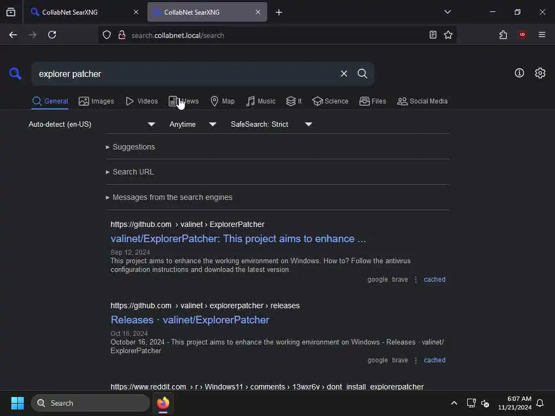This screenshot has height=416, width=555.
Task: Expand Messages from the search engines
Action: pyautogui.click(x=169, y=197)
